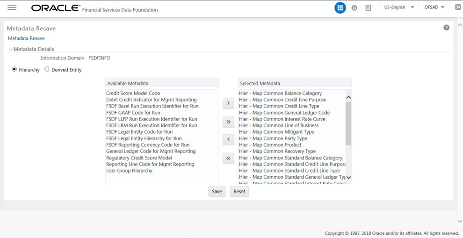Select FSDF Reporting Currency Code for Run
Screen dimensions: 463x238
click(x=148, y=145)
